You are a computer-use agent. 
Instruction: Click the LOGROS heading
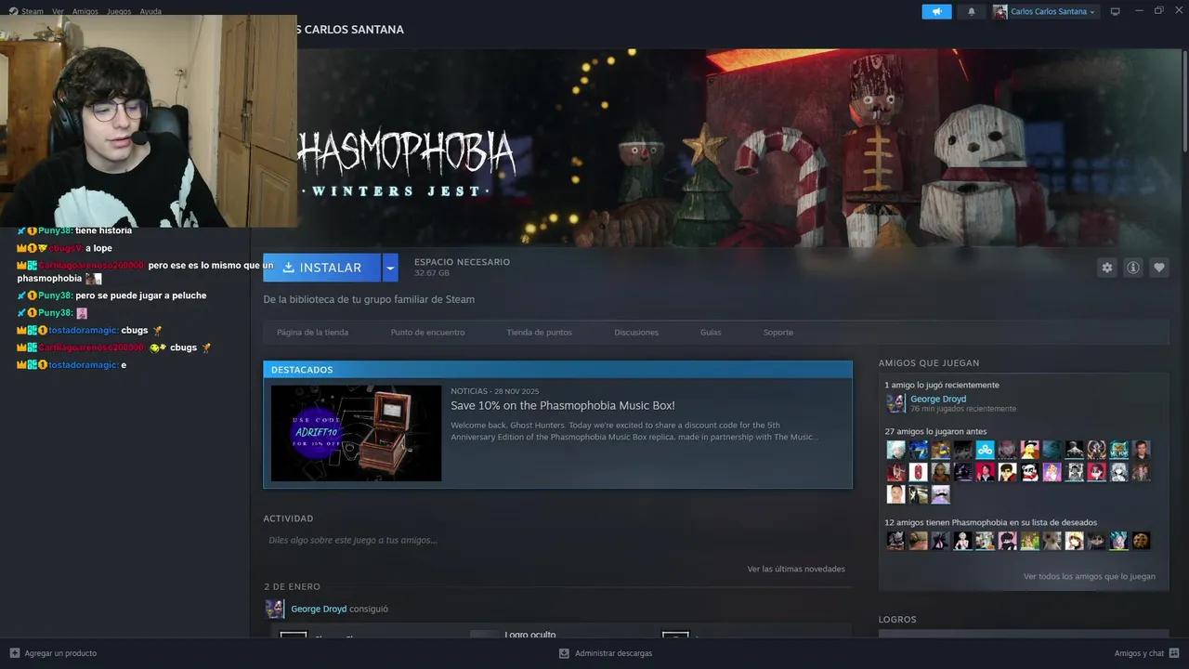(897, 619)
